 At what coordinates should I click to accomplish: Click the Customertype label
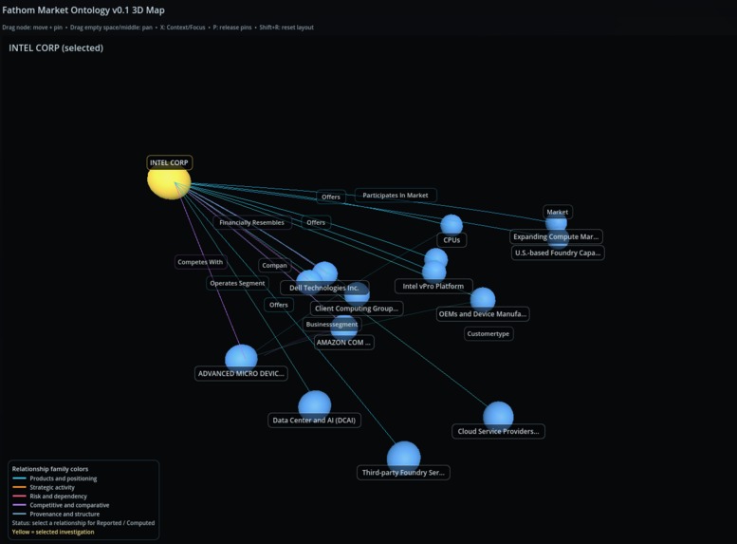tap(488, 333)
